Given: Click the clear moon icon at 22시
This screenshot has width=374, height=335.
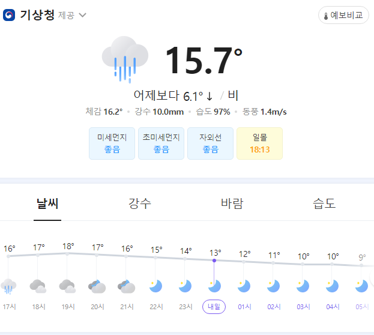Looking at the screenshot, I should pos(155,286).
